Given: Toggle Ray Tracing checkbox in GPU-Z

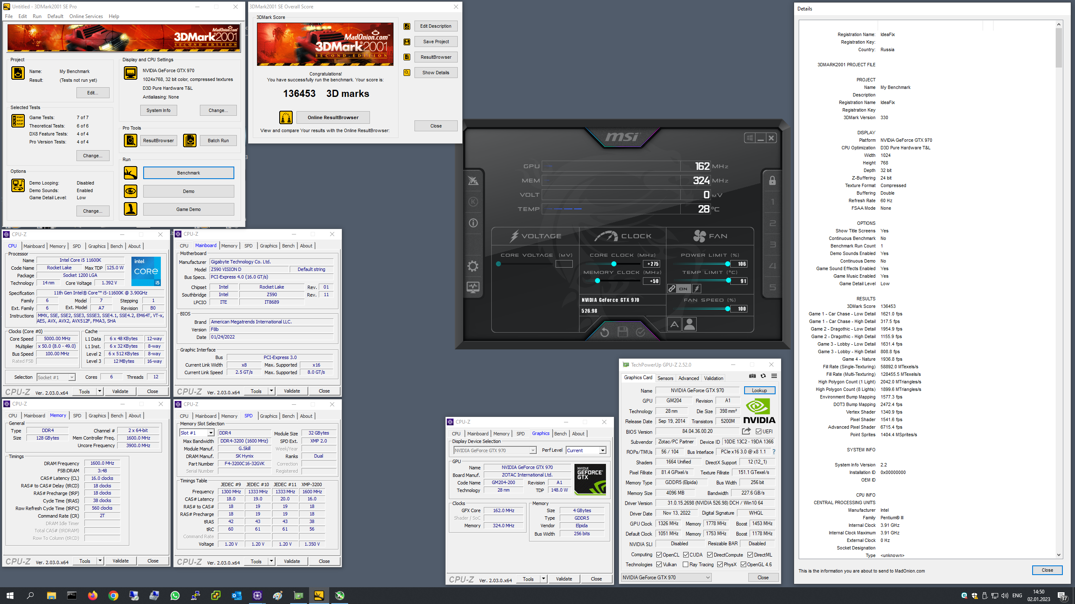Looking at the screenshot, I should pos(686,565).
